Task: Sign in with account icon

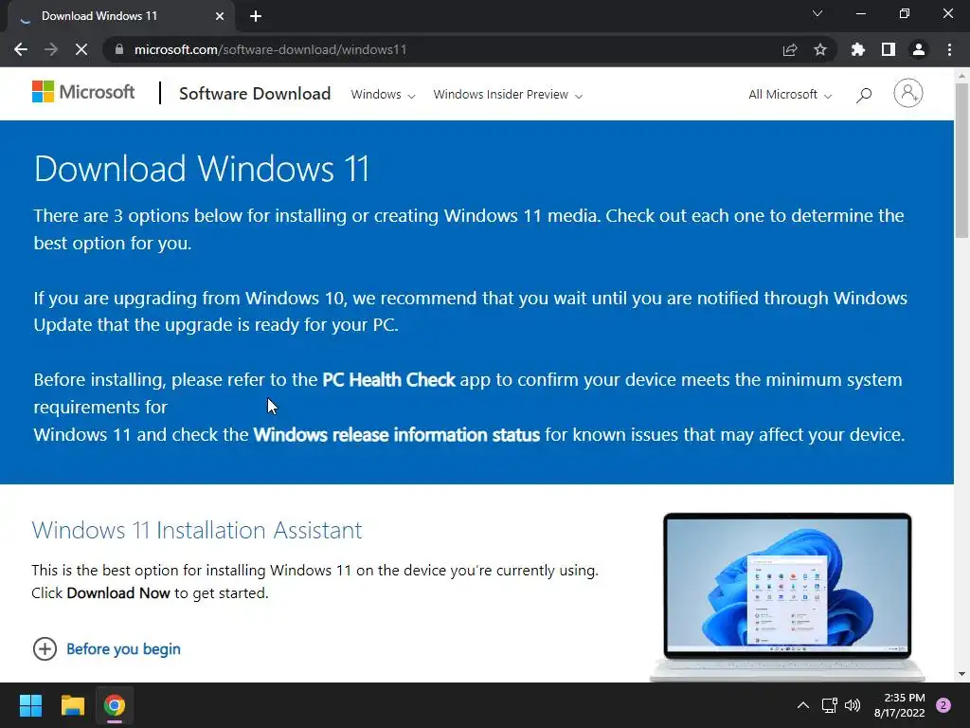Action: click(908, 93)
